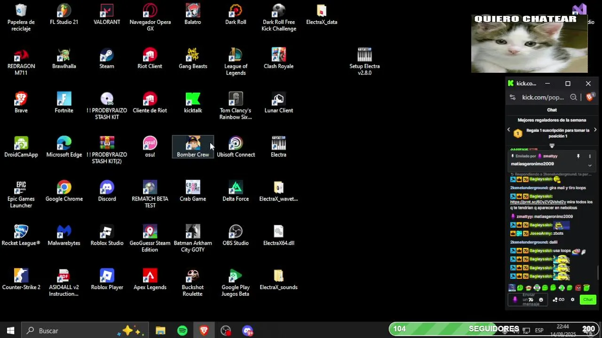The width and height of the screenshot is (602, 338).
Task: Open the emoji picker smiley in chat input
Action: (x=541, y=300)
